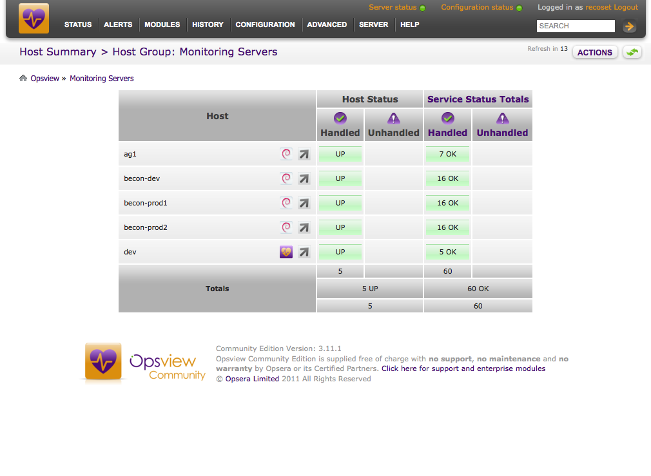Click the Service Status Totals header link
651x476 pixels.
(x=478, y=99)
